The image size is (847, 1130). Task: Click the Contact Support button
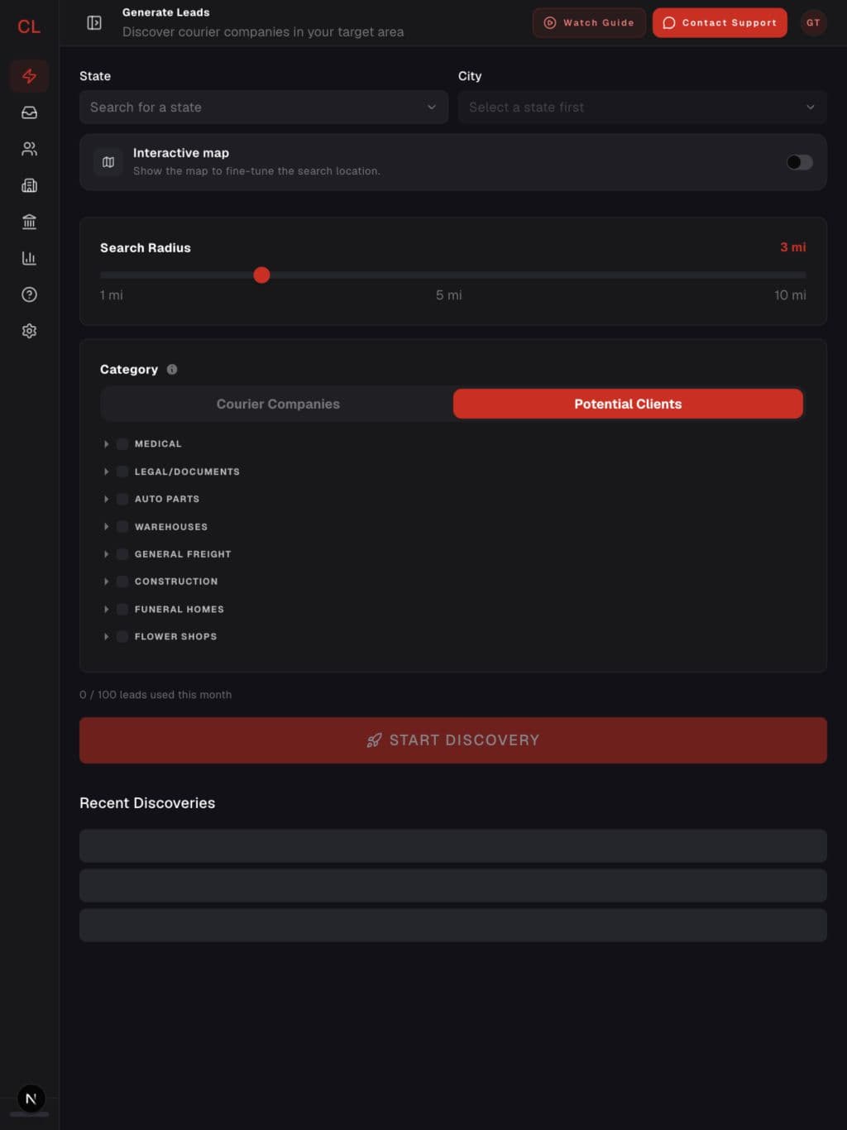click(x=720, y=22)
